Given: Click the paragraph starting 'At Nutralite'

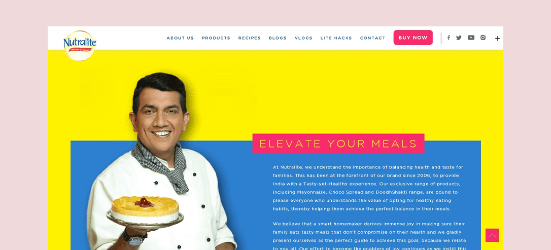Looking at the screenshot, I should click(368, 188).
